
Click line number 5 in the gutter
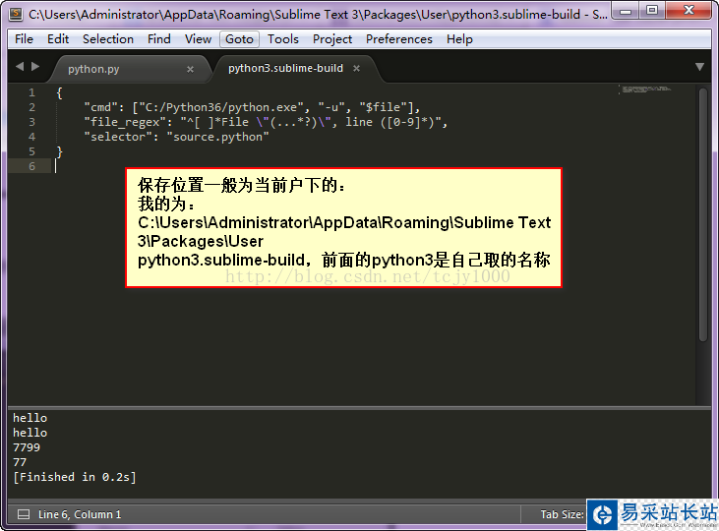tap(31, 151)
